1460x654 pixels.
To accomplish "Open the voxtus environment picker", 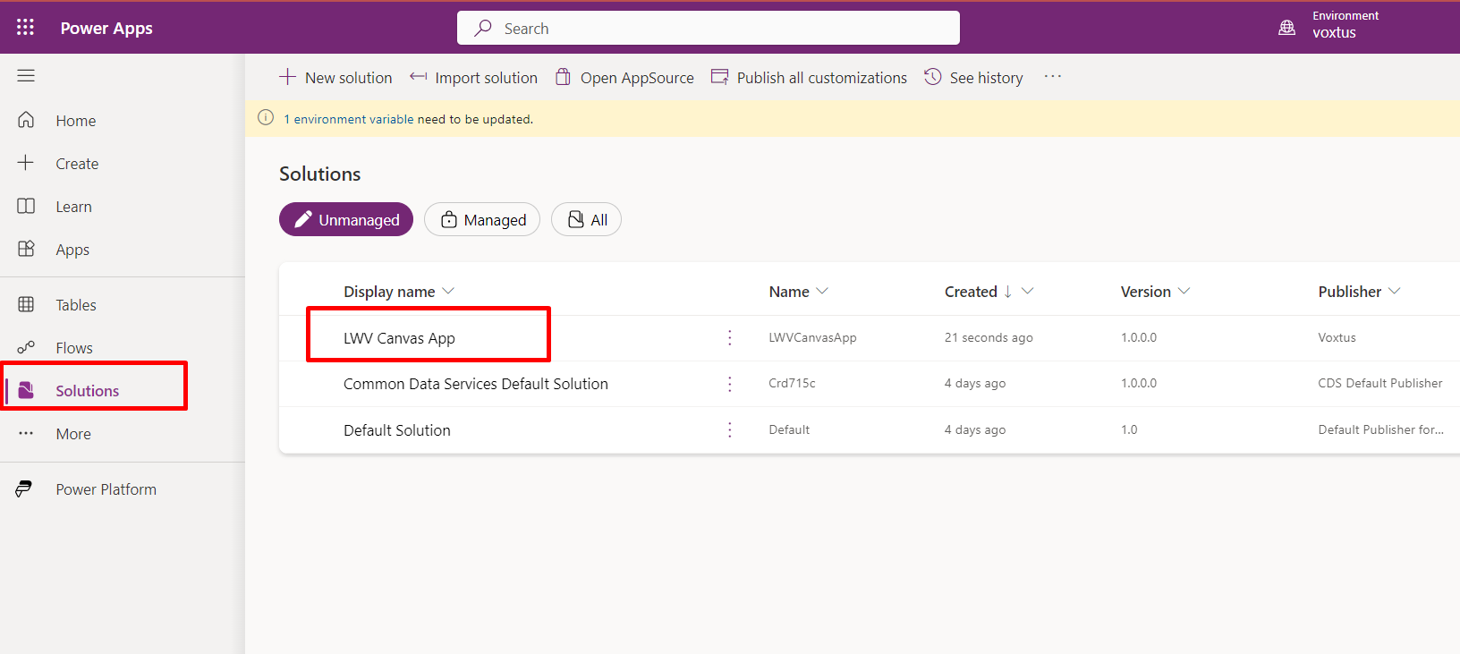I will pos(1334,32).
